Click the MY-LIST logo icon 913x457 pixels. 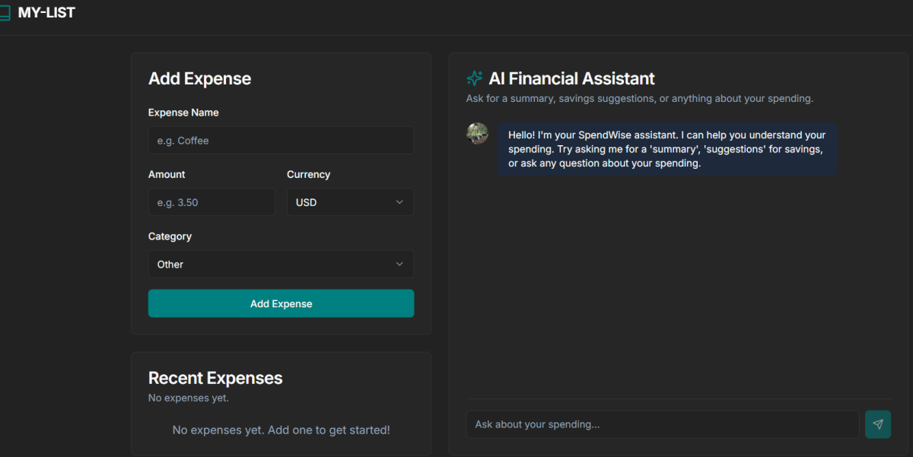tap(5, 13)
